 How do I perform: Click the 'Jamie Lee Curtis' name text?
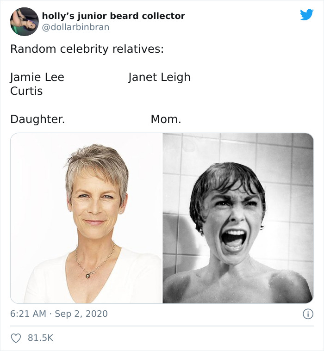(37, 84)
